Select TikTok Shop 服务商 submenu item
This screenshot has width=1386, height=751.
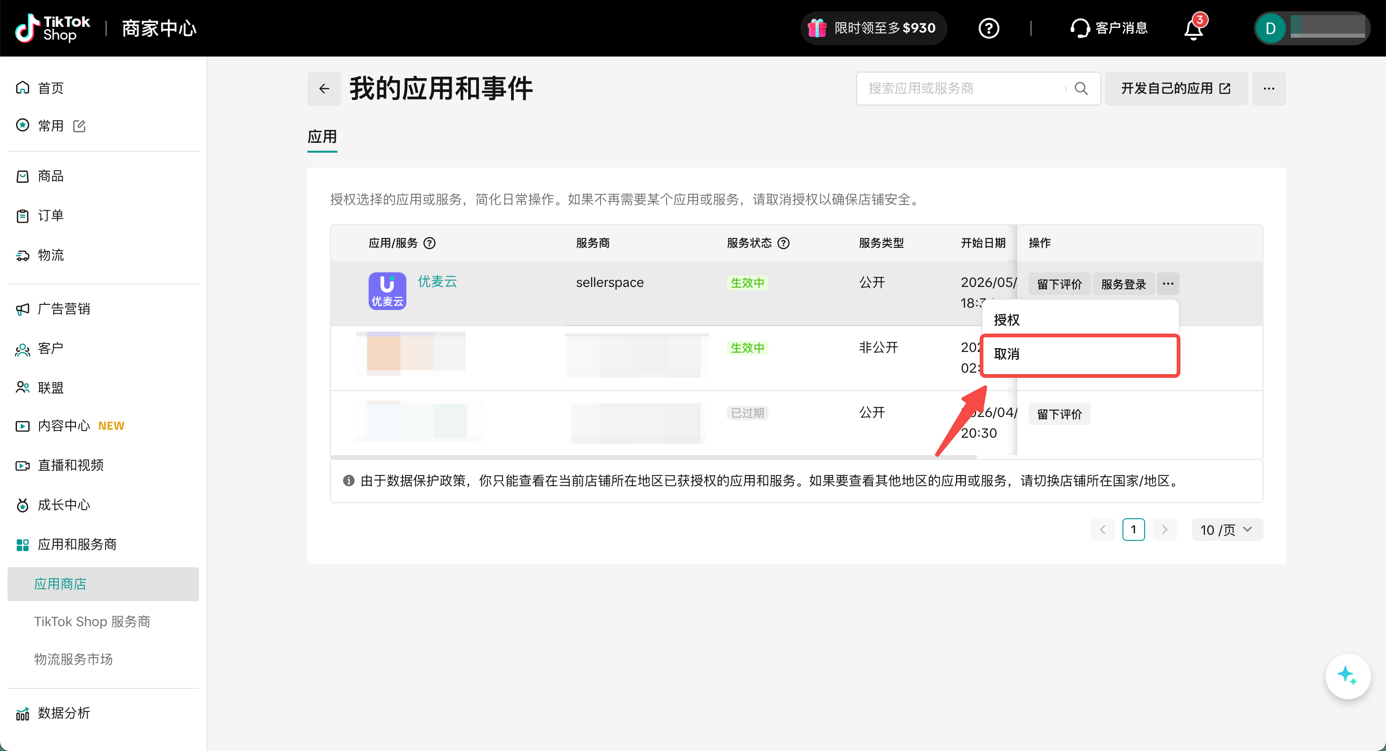[103, 621]
